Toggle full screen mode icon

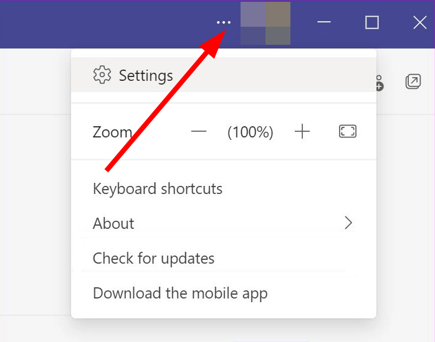(348, 131)
